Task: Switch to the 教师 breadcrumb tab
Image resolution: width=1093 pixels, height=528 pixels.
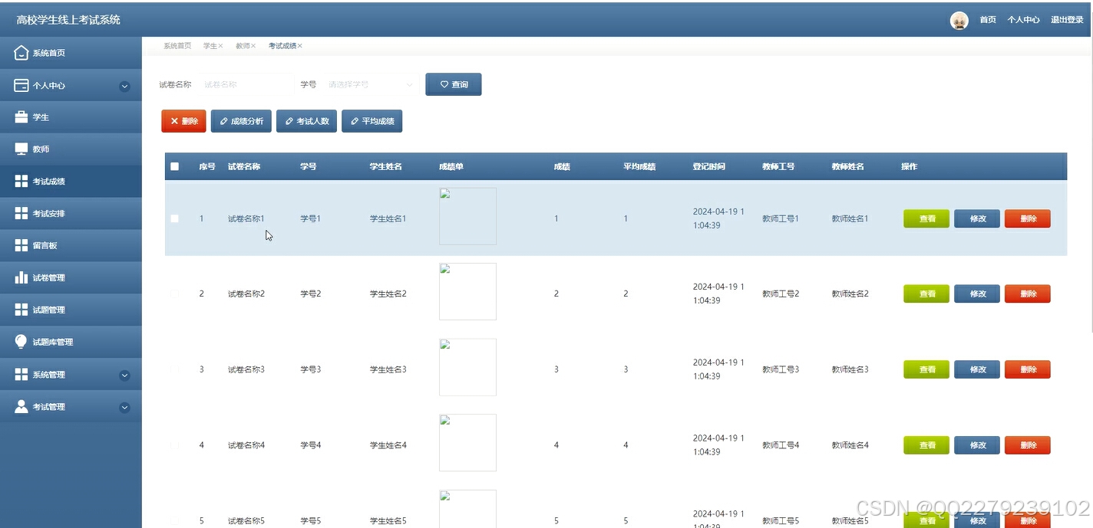Action: pos(243,46)
